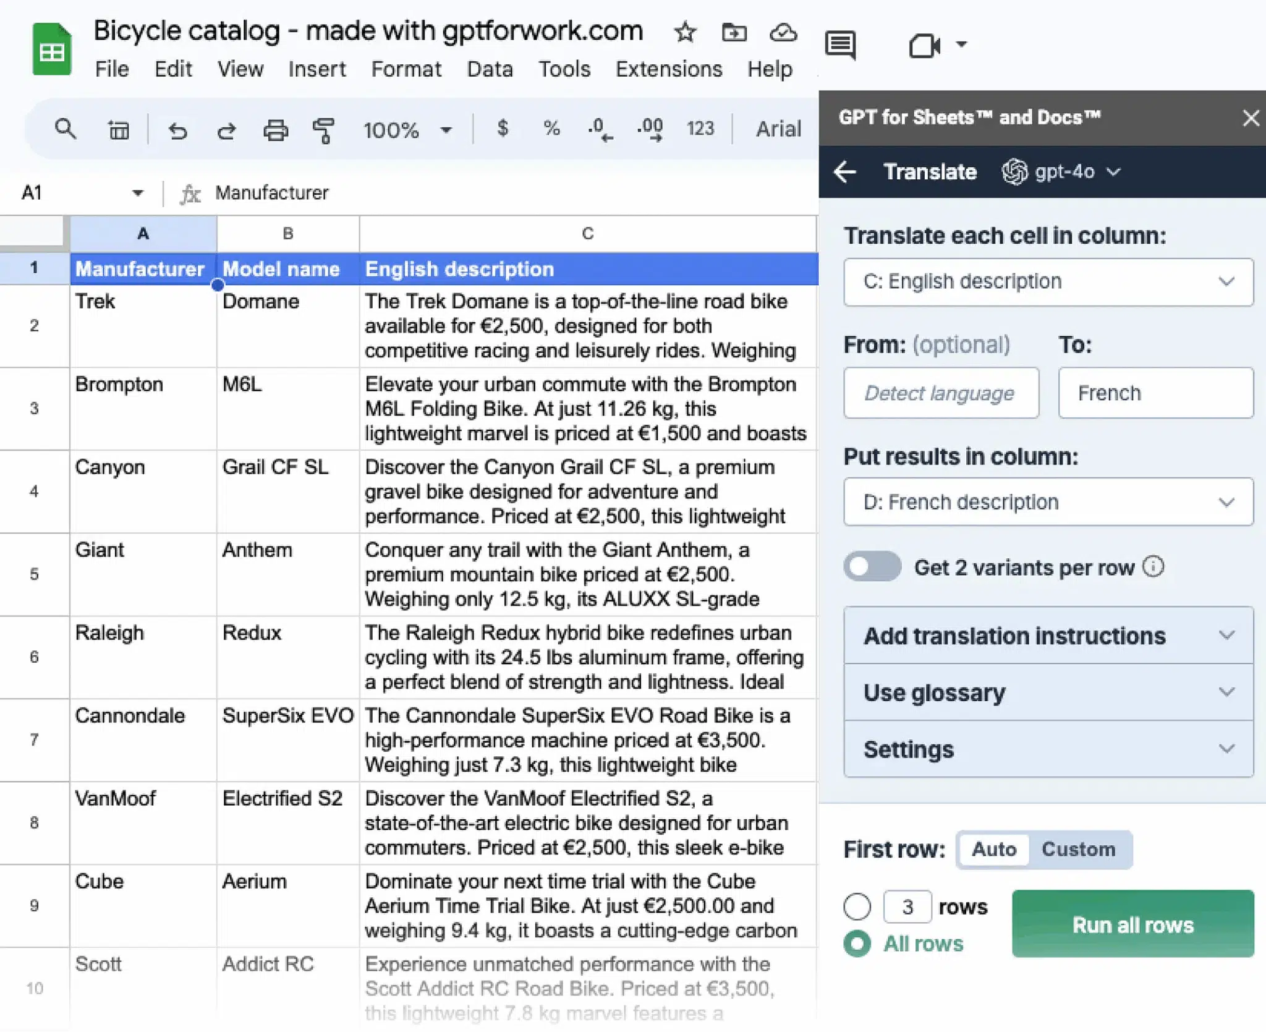The height and width of the screenshot is (1032, 1266).
Task: Click the toolbar icon left of undo
Action: (118, 130)
